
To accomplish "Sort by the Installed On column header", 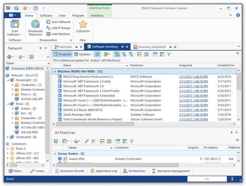I will pos(227,65).
